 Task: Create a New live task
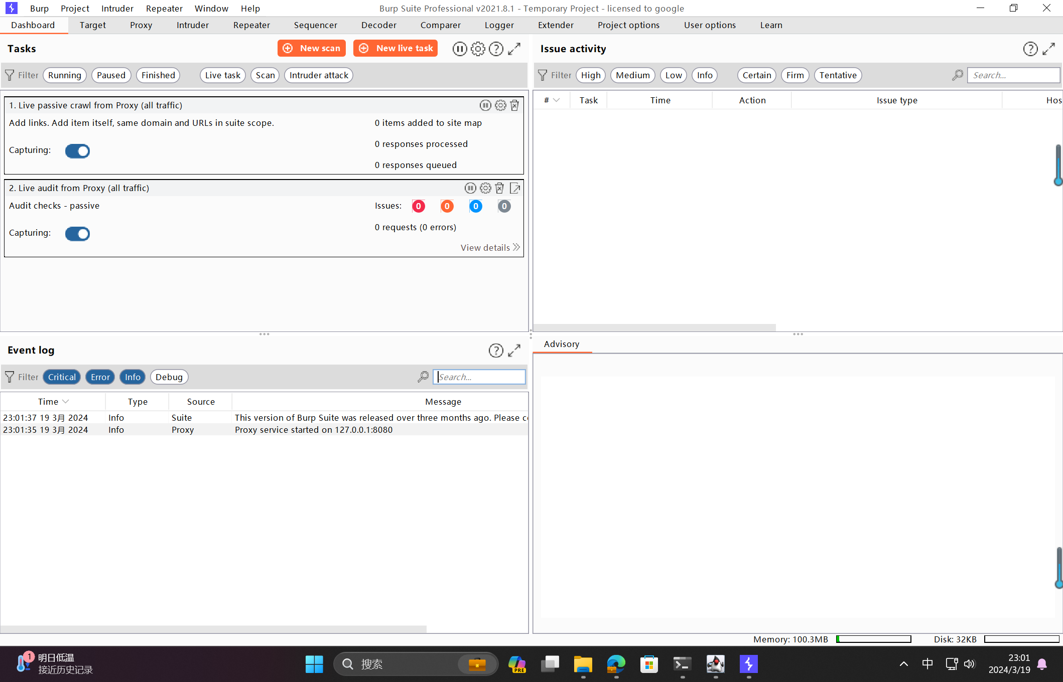(395, 48)
